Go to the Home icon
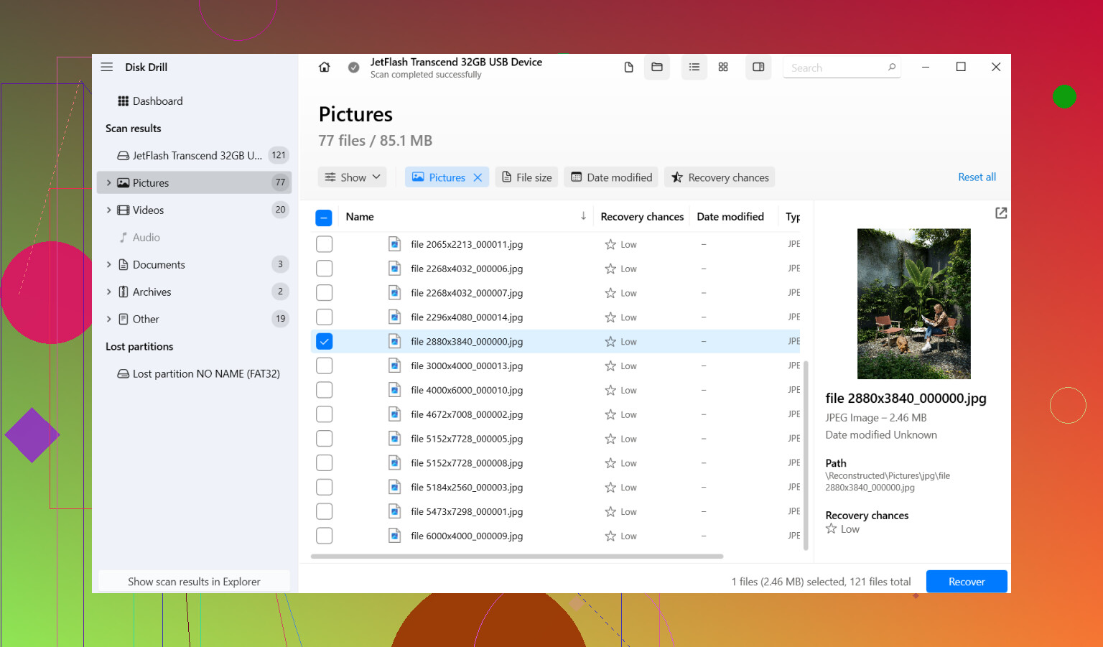This screenshot has width=1103, height=647. click(324, 67)
